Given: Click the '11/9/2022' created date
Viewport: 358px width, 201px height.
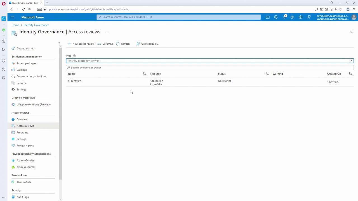Looking at the screenshot, I should [x=333, y=82].
